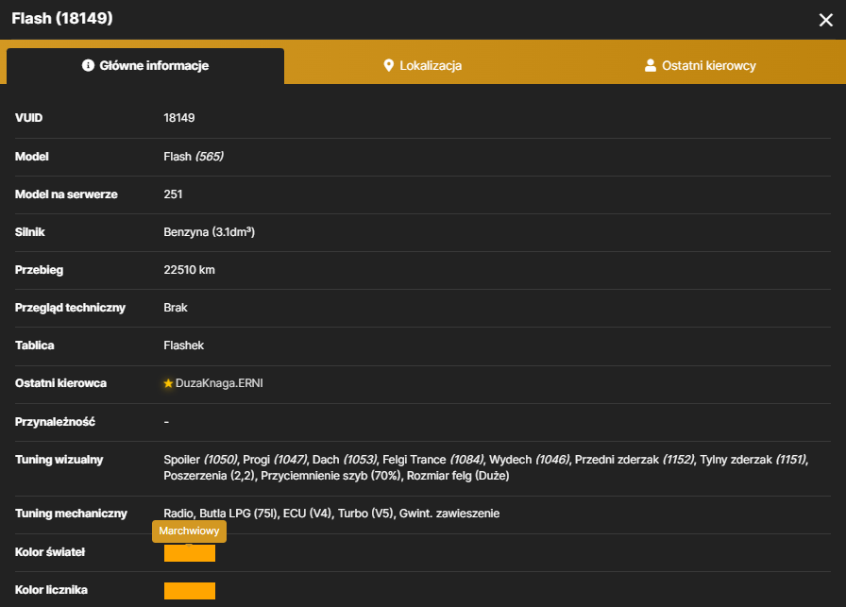Click the Kolor świateł orange swatch

coord(190,553)
